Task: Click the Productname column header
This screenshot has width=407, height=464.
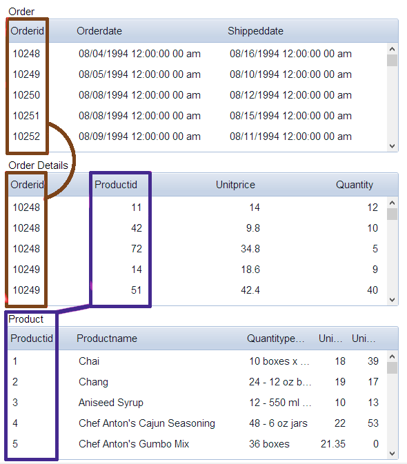Action: 107,339
